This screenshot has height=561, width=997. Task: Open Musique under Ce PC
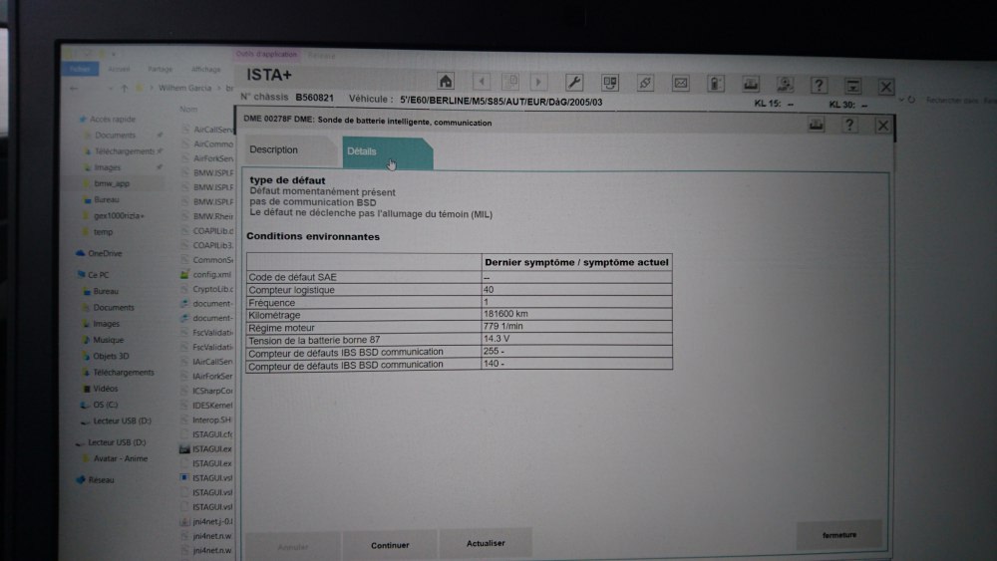click(x=108, y=340)
